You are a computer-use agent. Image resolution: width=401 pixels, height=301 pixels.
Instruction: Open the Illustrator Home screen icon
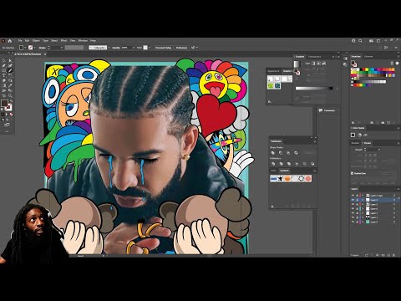pyautogui.click(x=10, y=41)
